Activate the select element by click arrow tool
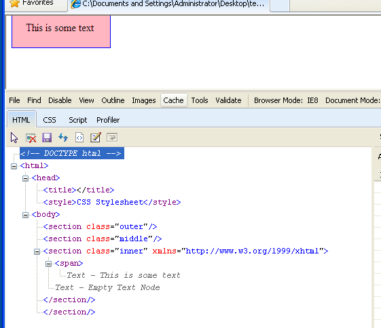381x328 pixels. 14,138
